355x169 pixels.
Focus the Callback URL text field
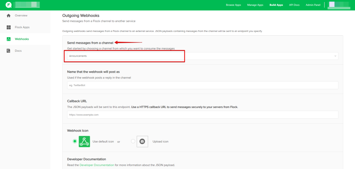[x=202, y=115]
